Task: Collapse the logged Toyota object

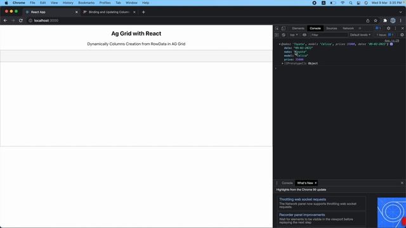Action: 280,44
